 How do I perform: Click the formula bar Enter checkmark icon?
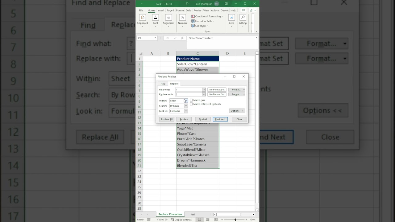[x=175, y=38]
